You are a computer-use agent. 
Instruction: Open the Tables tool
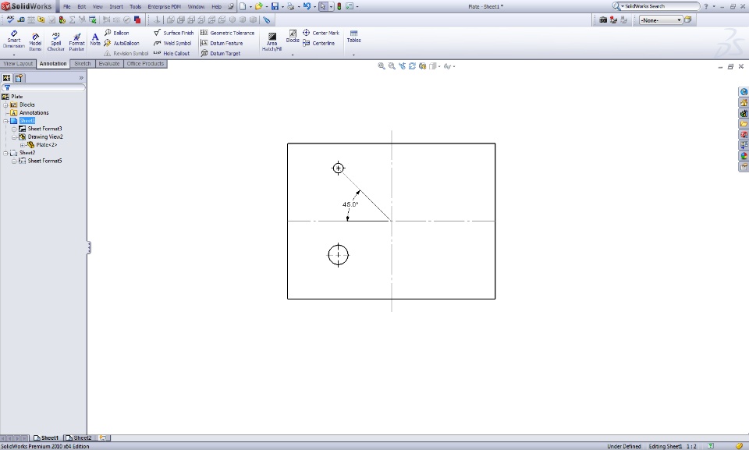click(353, 37)
